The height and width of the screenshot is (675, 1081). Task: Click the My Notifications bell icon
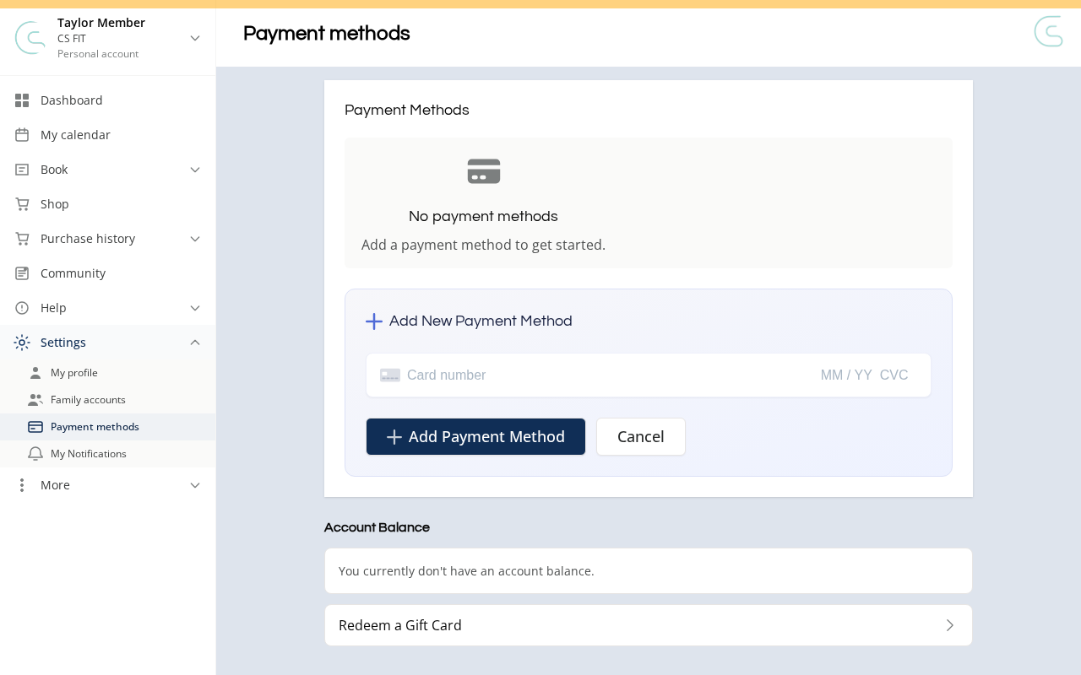pyautogui.click(x=35, y=454)
